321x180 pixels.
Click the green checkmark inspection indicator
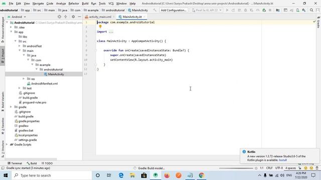coord(314,21)
